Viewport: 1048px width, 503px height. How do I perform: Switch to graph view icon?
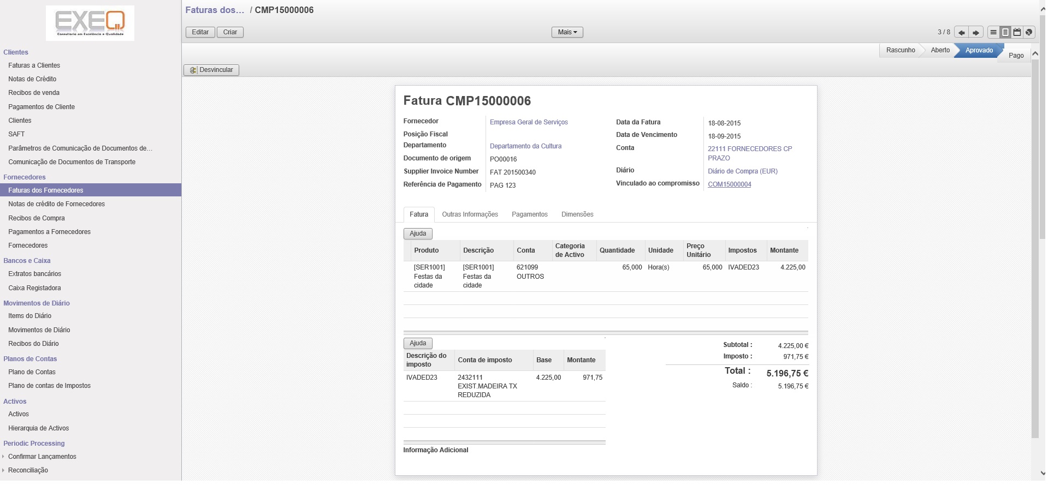(1029, 32)
